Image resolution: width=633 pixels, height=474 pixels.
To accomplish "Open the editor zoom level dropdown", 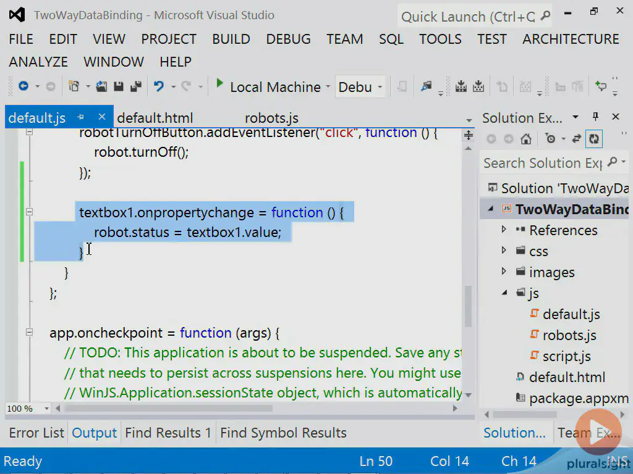I will pos(46,409).
